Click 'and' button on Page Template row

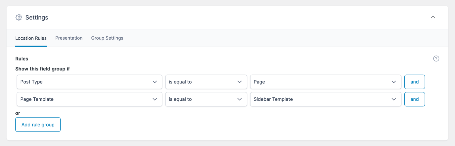tap(414, 99)
